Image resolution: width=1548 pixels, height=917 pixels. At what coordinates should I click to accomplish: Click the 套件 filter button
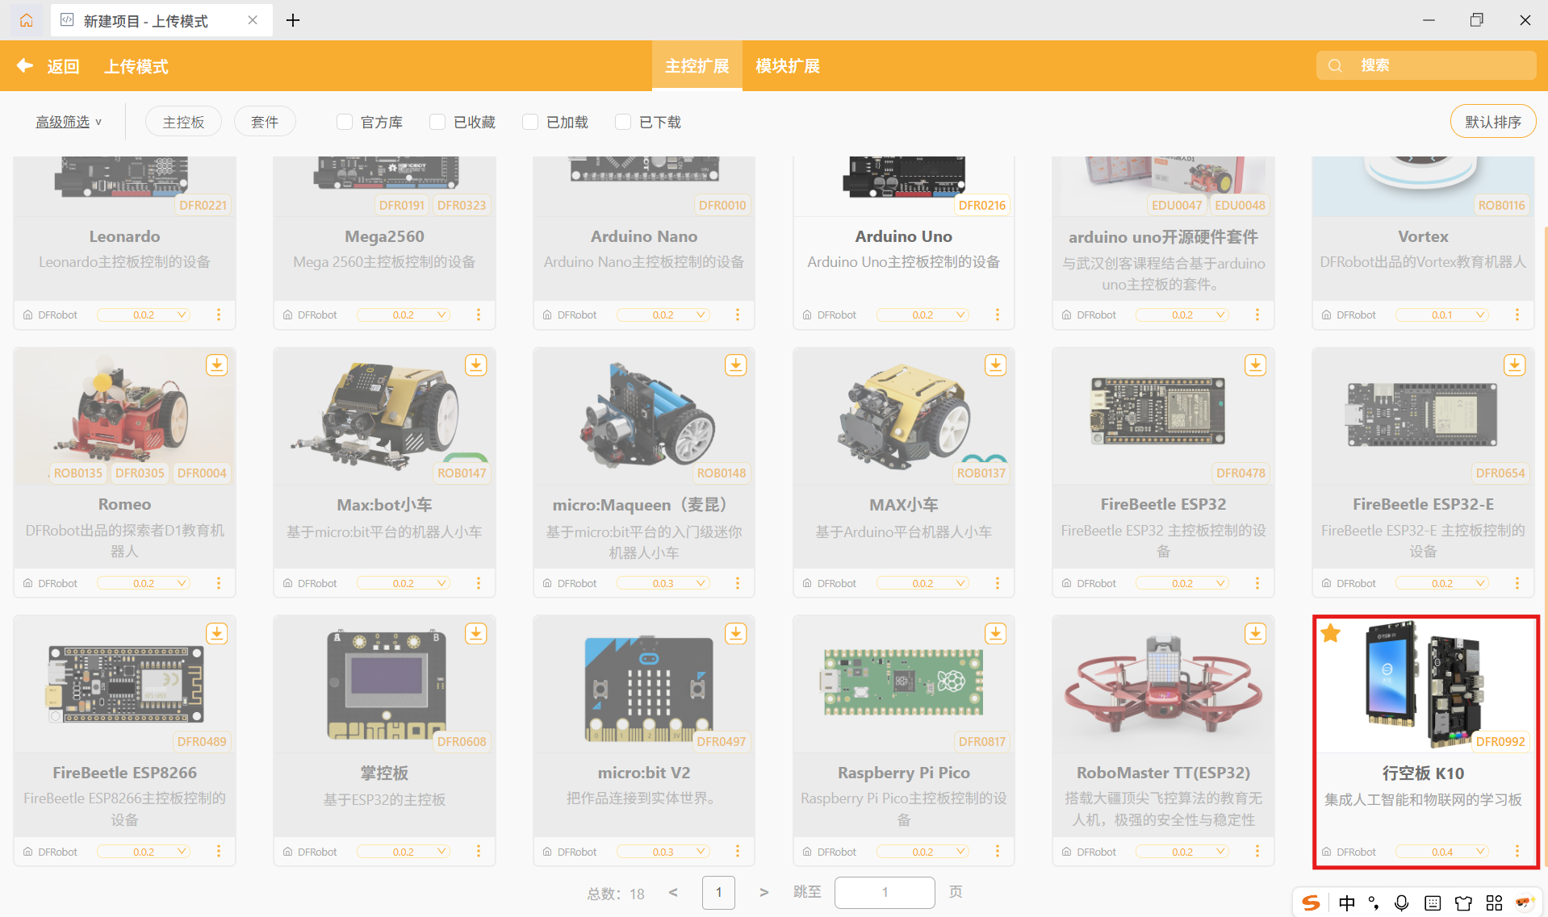pos(265,122)
